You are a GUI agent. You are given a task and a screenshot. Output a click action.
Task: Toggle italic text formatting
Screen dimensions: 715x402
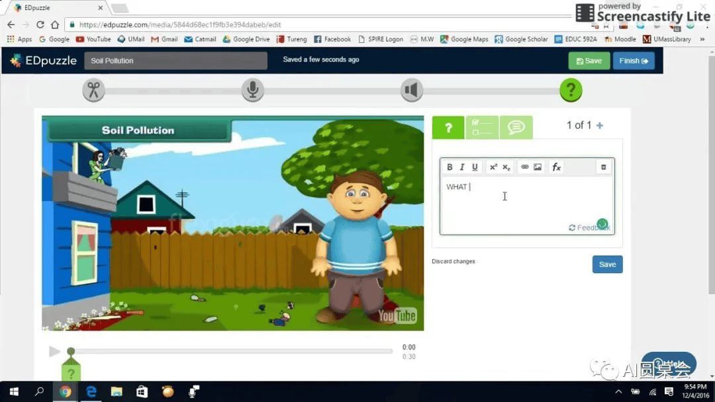(x=462, y=167)
